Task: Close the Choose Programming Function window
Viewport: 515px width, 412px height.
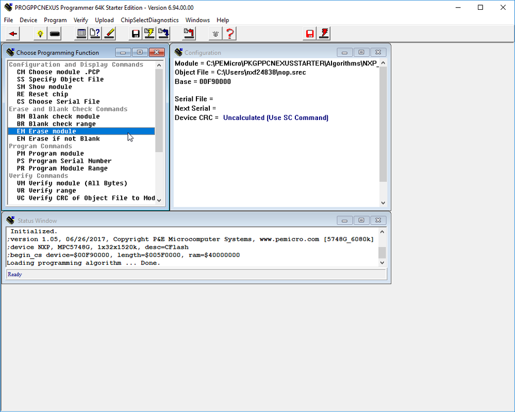Action: click(157, 52)
